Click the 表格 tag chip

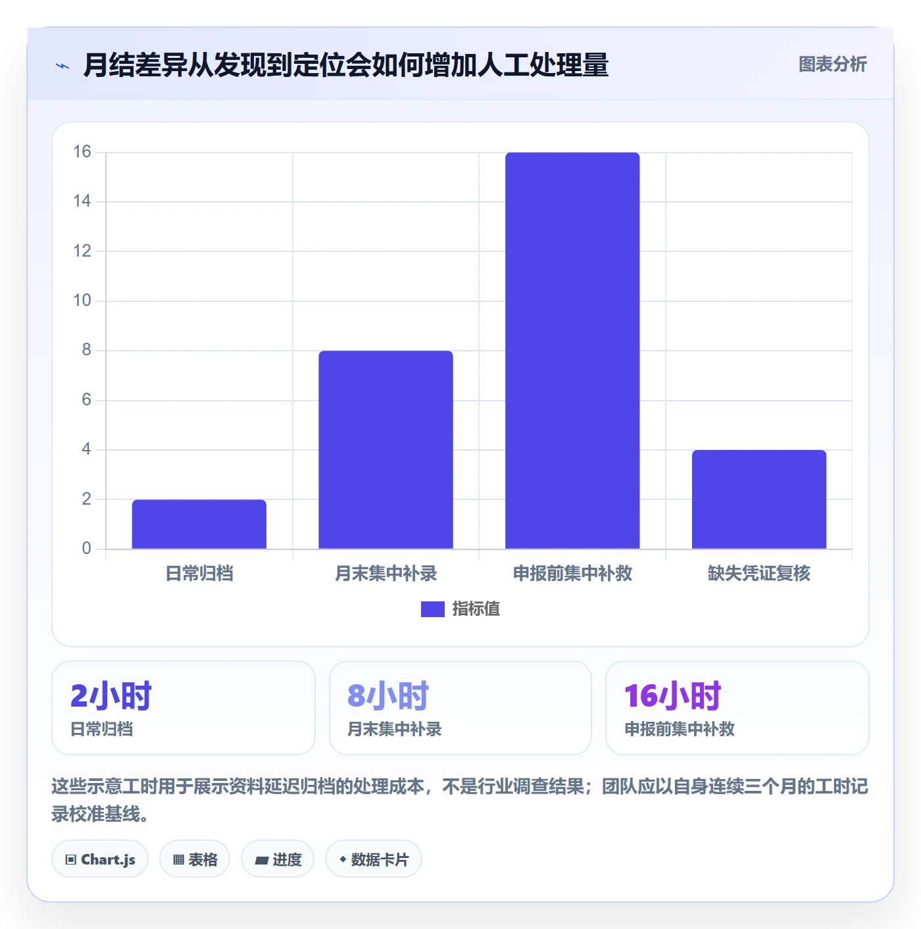point(195,859)
